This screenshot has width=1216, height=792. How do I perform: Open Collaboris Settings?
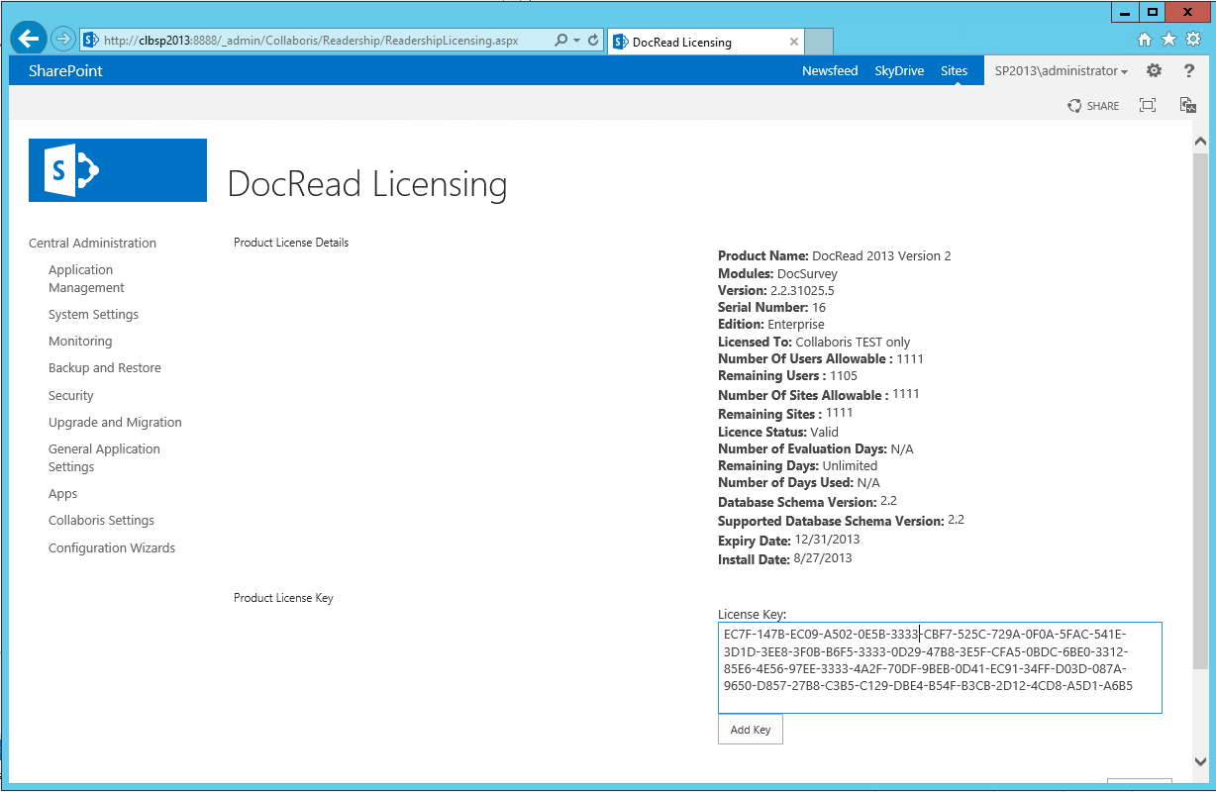[x=101, y=521]
